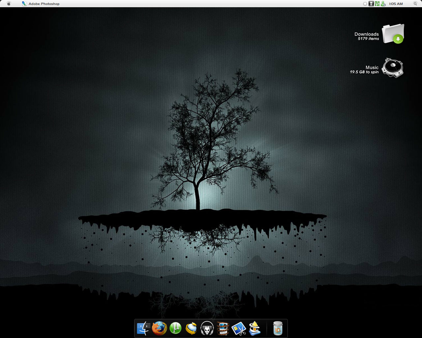Open the Downloads folder icon on desktop
Viewport: 422px width, 338px height.
(393, 34)
